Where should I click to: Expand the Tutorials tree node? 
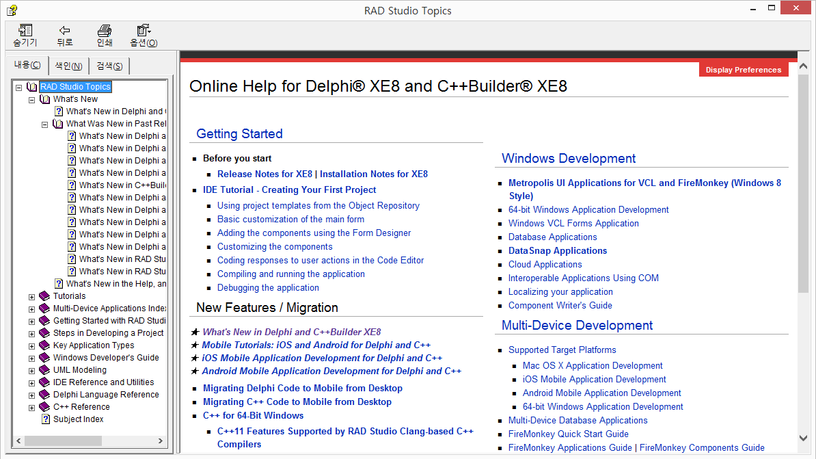[x=31, y=297]
